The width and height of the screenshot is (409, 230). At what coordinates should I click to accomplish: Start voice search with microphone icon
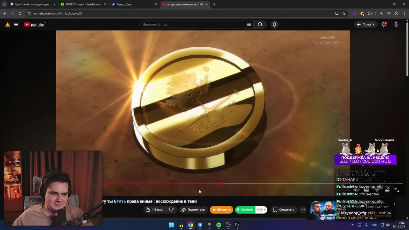274,25
